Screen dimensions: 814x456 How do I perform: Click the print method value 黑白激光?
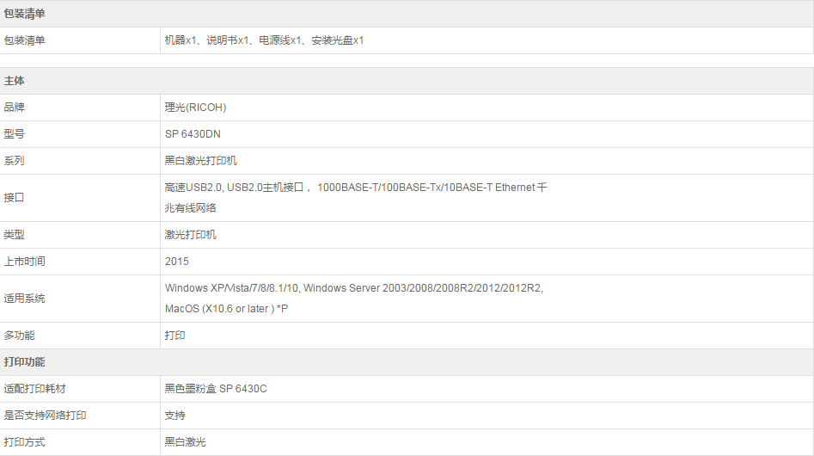[x=186, y=442]
